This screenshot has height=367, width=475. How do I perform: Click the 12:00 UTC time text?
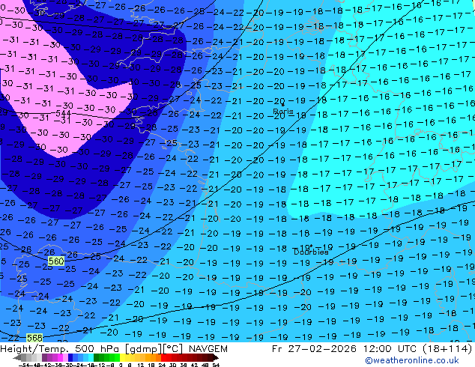[x=391, y=349]
